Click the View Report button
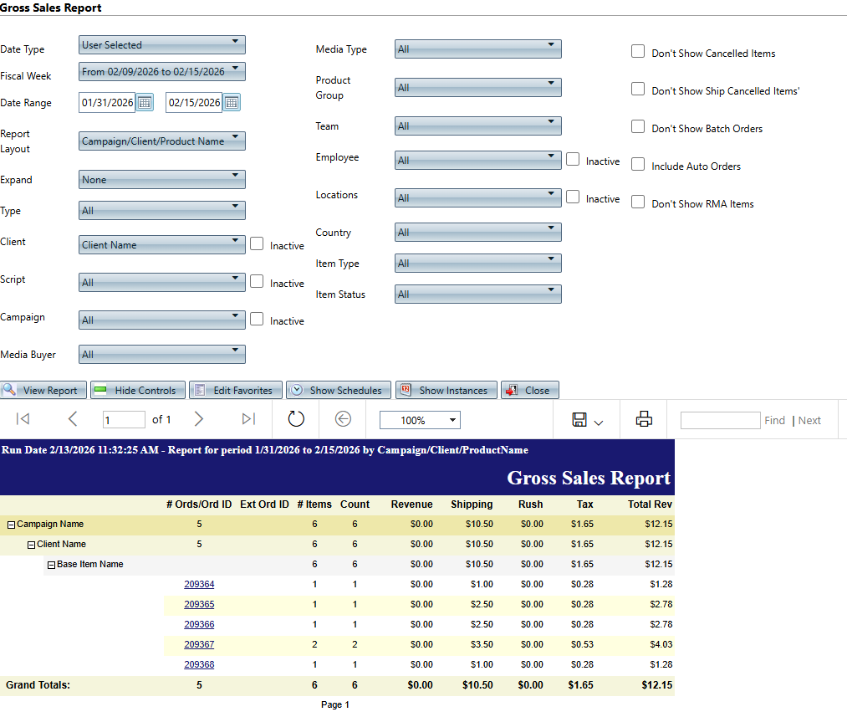This screenshot has height=717, width=847. (x=43, y=390)
